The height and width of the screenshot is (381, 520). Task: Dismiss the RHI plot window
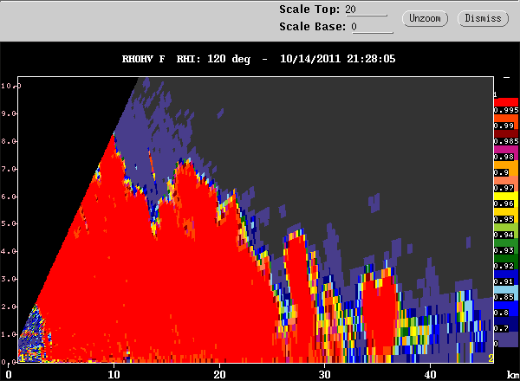483,18
